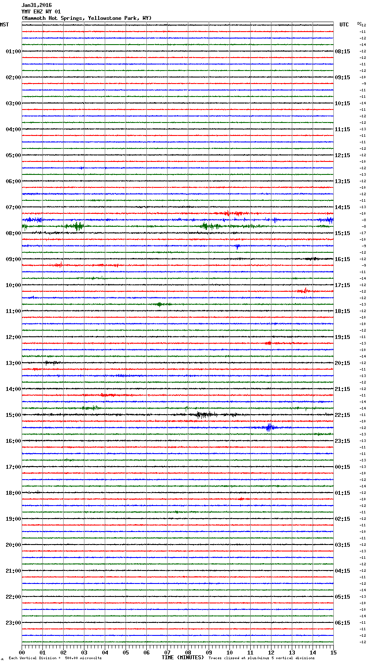Select the 20:00 MST time label
The height and width of the screenshot is (664, 368).
click(13, 545)
